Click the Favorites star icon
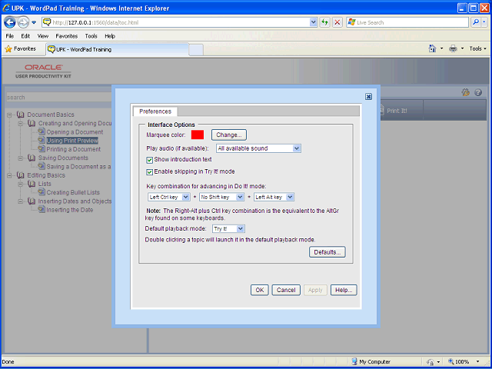 [8, 49]
